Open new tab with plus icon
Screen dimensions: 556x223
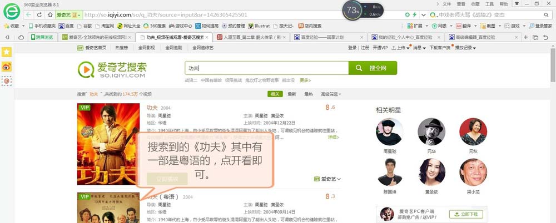click(526, 37)
